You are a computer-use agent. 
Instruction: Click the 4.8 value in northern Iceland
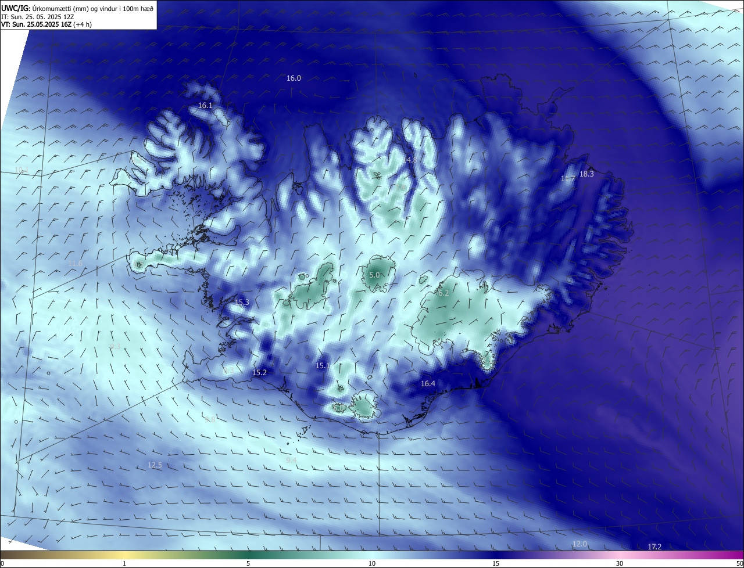[x=412, y=159]
